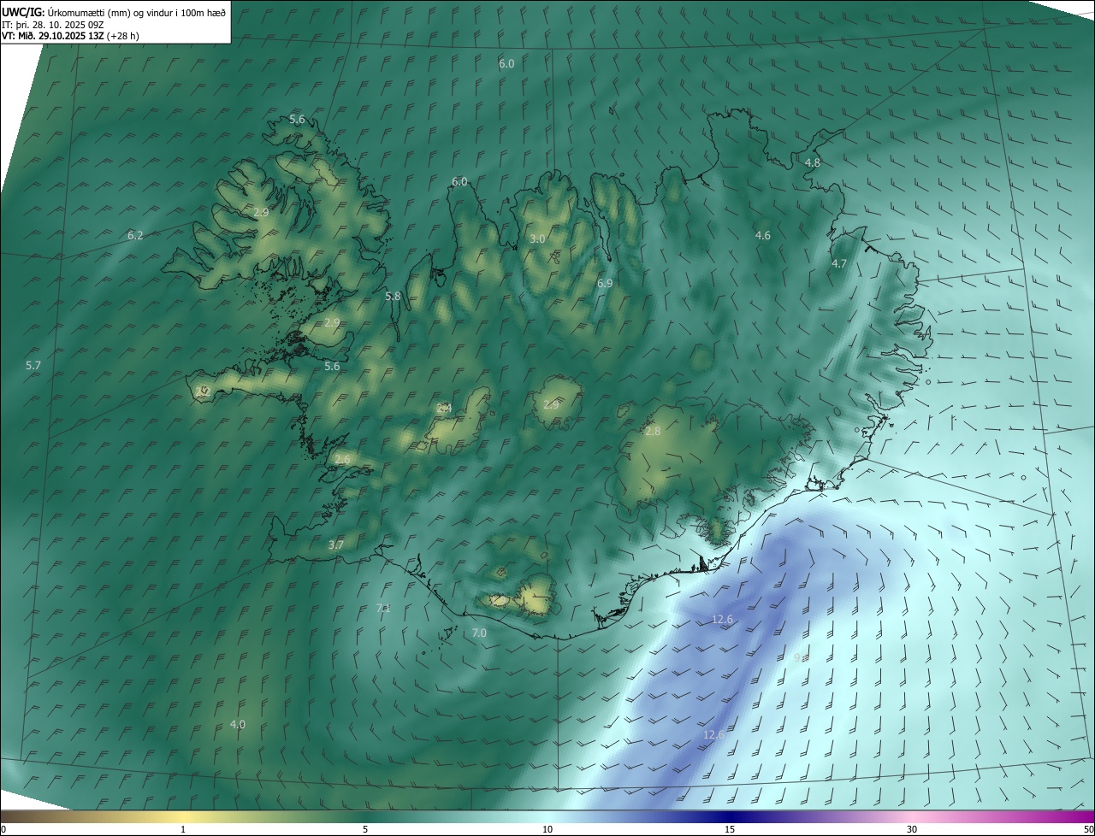Click the color scale tick label 50

click(1088, 829)
